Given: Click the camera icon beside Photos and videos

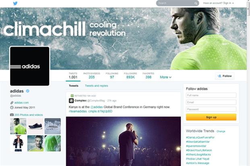Looking at the screenshot, I should click(x=12, y=115).
